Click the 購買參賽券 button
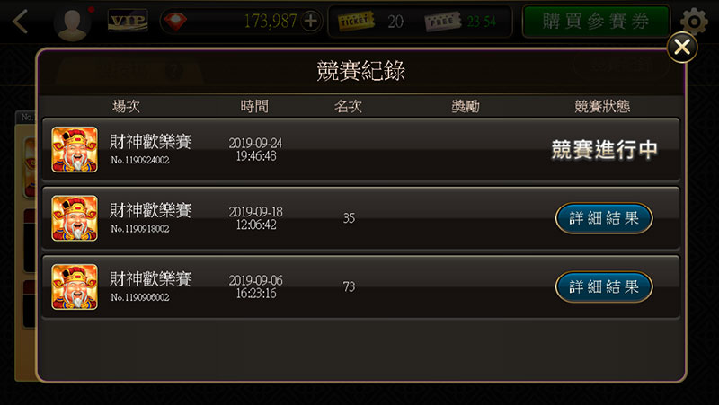The image size is (719, 405). pos(596,22)
